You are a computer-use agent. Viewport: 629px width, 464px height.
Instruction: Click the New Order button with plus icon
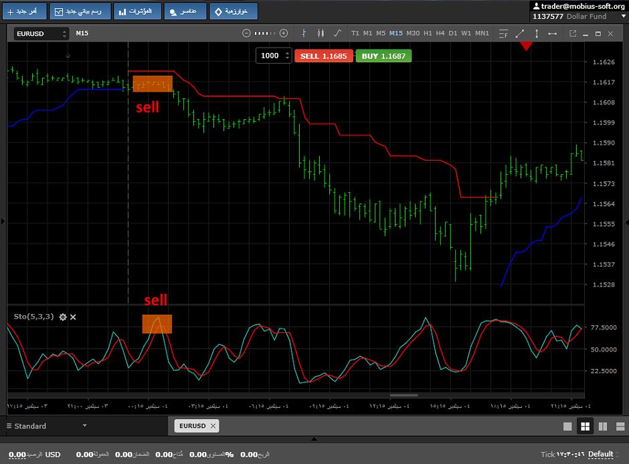pyautogui.click(x=25, y=11)
